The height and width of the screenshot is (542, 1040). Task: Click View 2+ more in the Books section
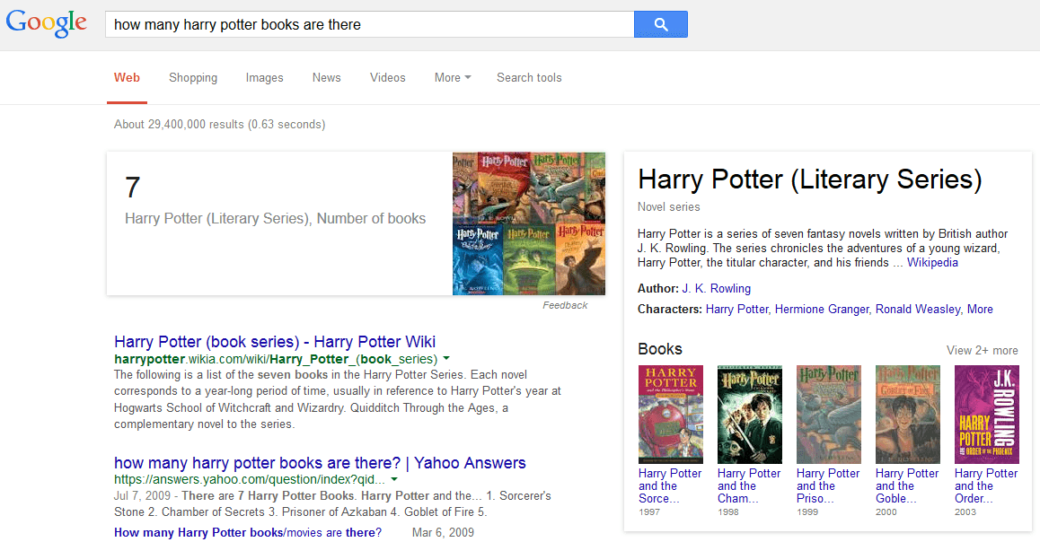(983, 349)
